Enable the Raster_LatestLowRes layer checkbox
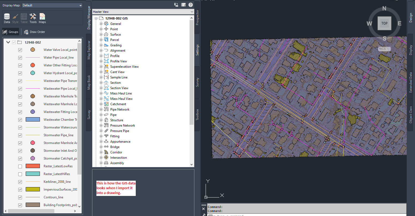415x216 pixels. coord(20,166)
